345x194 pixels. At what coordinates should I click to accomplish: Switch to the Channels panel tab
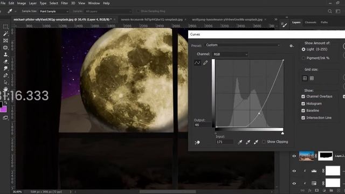tap(310, 22)
